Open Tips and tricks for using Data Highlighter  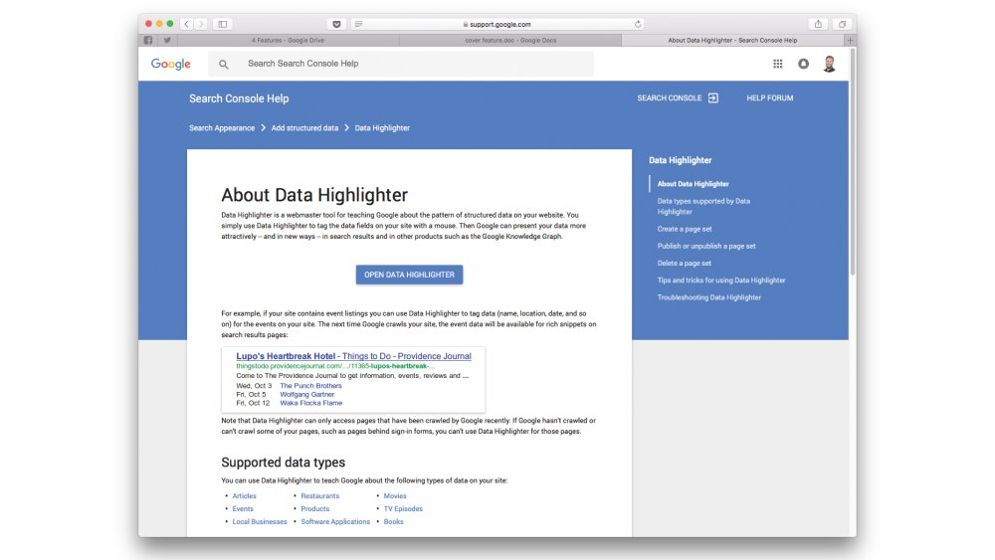tap(721, 280)
